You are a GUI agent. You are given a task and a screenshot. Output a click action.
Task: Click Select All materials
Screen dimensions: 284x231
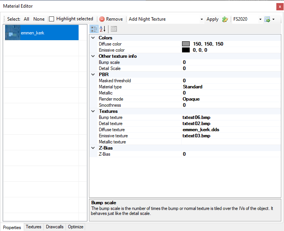(x=26, y=19)
